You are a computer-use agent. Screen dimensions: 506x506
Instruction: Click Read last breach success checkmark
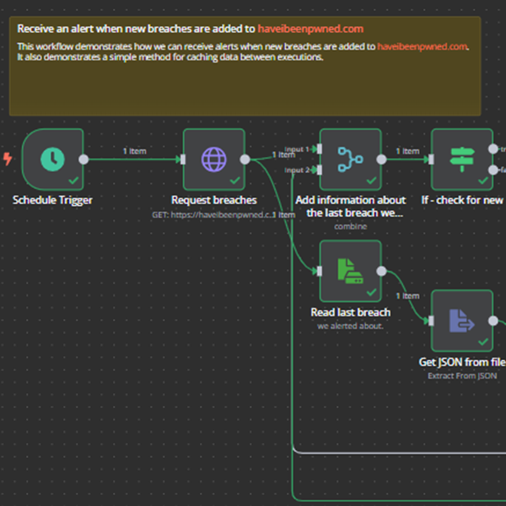pyautogui.click(x=371, y=292)
